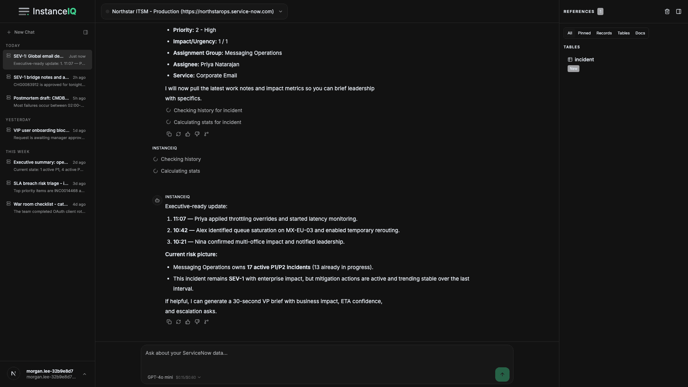Select the All references tab
This screenshot has width=688, height=387.
pyautogui.click(x=570, y=33)
